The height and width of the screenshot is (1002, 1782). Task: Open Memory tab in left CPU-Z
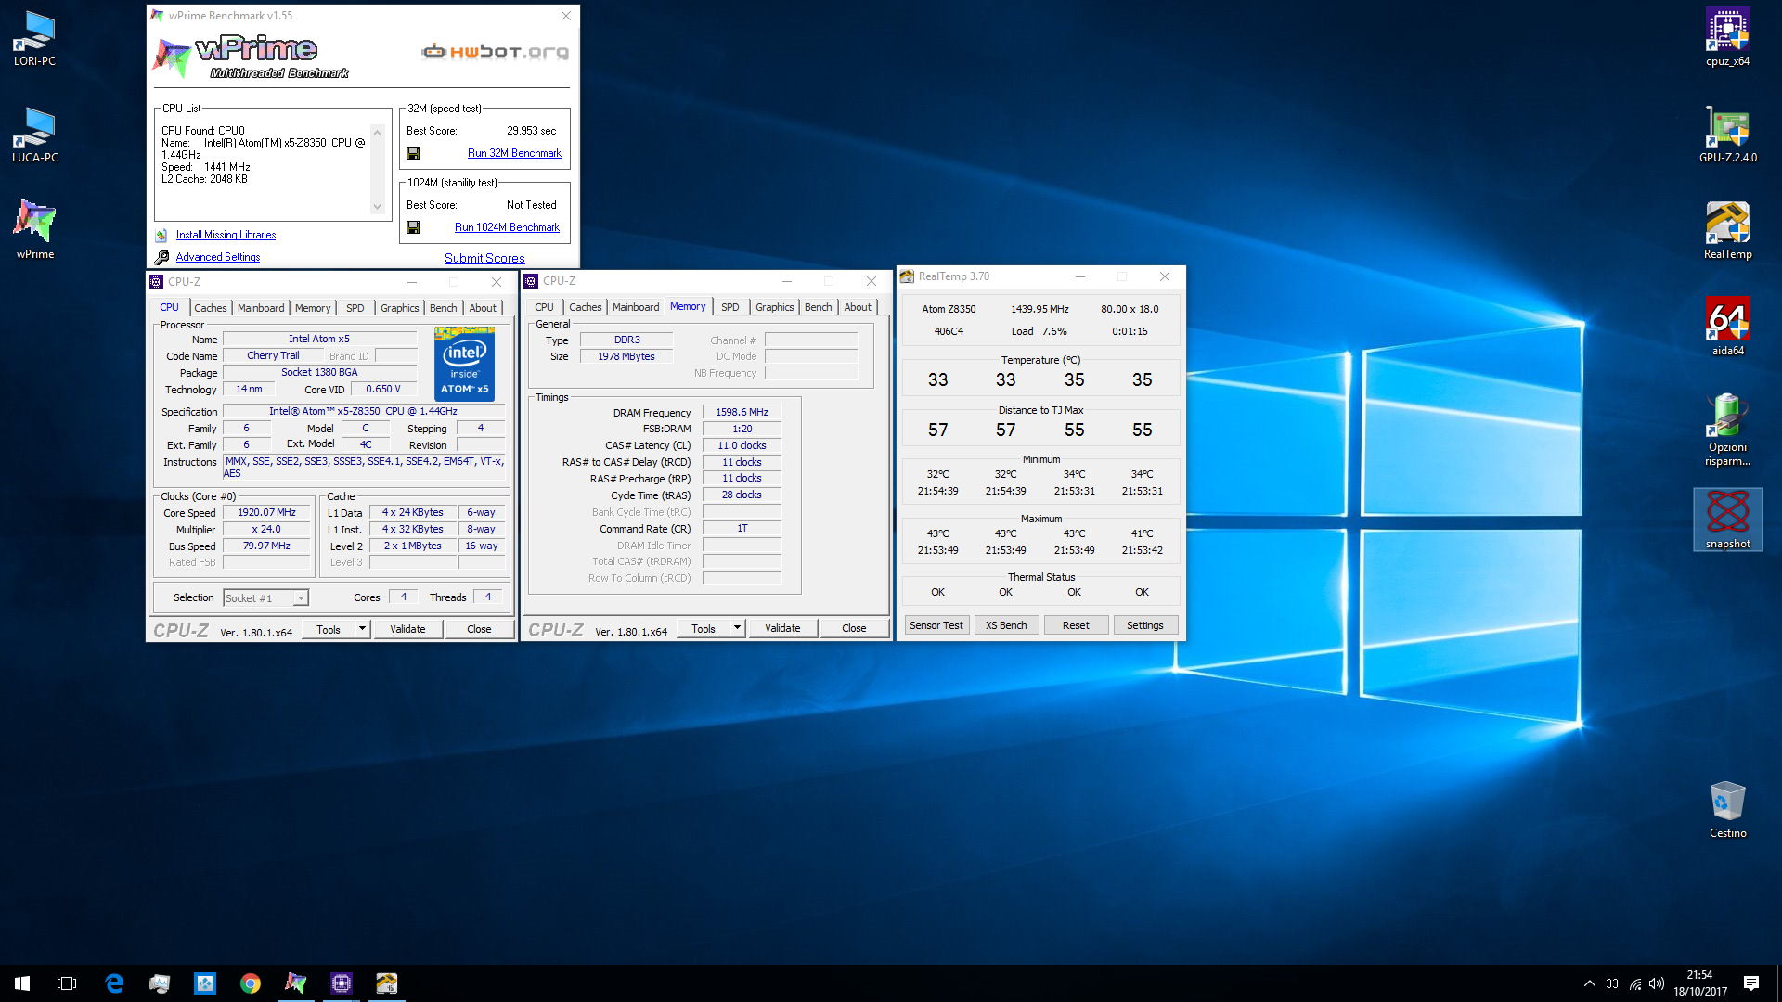point(313,308)
